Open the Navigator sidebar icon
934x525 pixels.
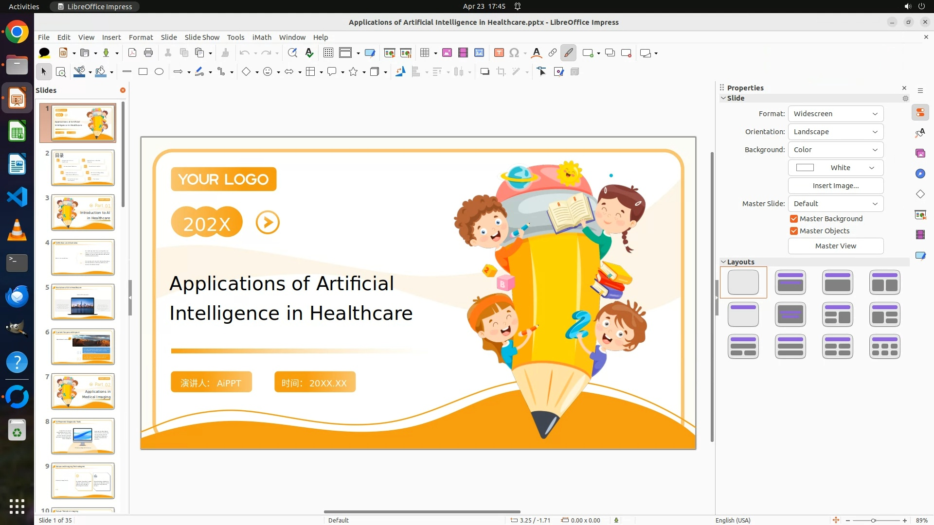tap(920, 174)
